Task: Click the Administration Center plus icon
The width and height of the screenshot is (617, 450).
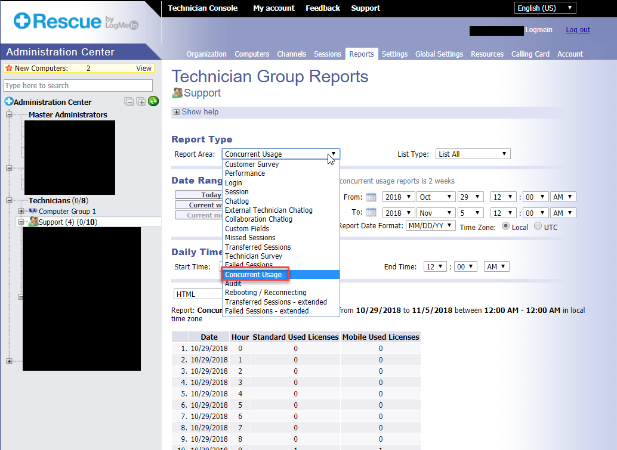Action: coord(9,101)
